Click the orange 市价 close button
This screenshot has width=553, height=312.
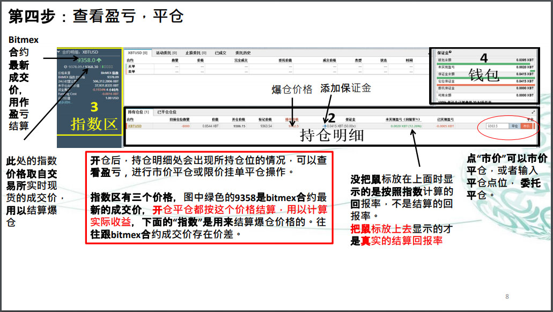coord(527,126)
